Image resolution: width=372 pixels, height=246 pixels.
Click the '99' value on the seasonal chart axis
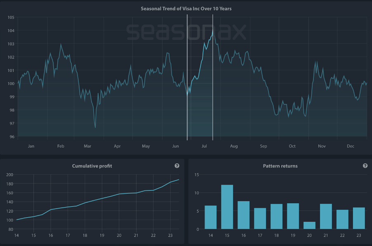(x=12, y=97)
